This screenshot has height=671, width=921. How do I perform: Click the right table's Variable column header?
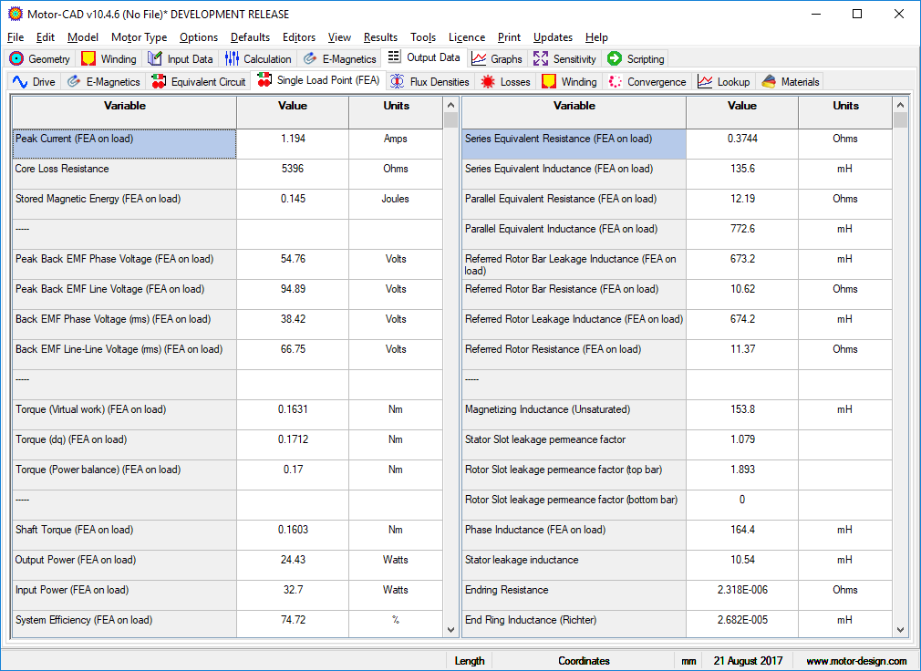coord(574,112)
